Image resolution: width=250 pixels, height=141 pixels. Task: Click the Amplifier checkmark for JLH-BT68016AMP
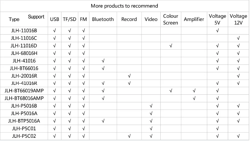[194, 98]
